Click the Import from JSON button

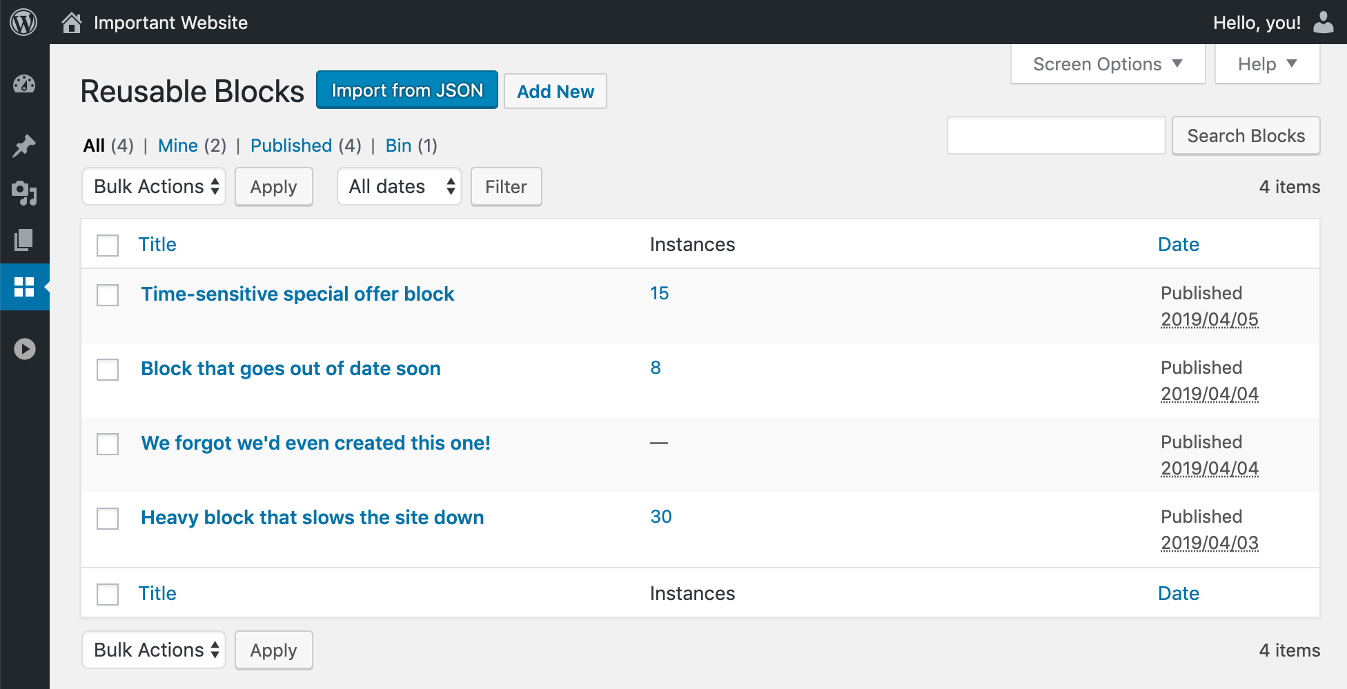coord(407,90)
